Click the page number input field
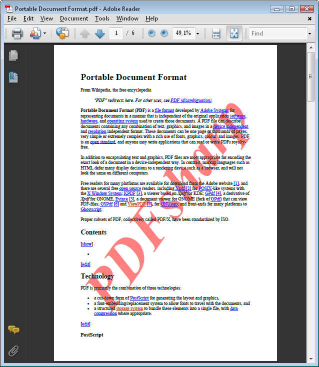Screen dimensions: 319x367 click(x=116, y=33)
